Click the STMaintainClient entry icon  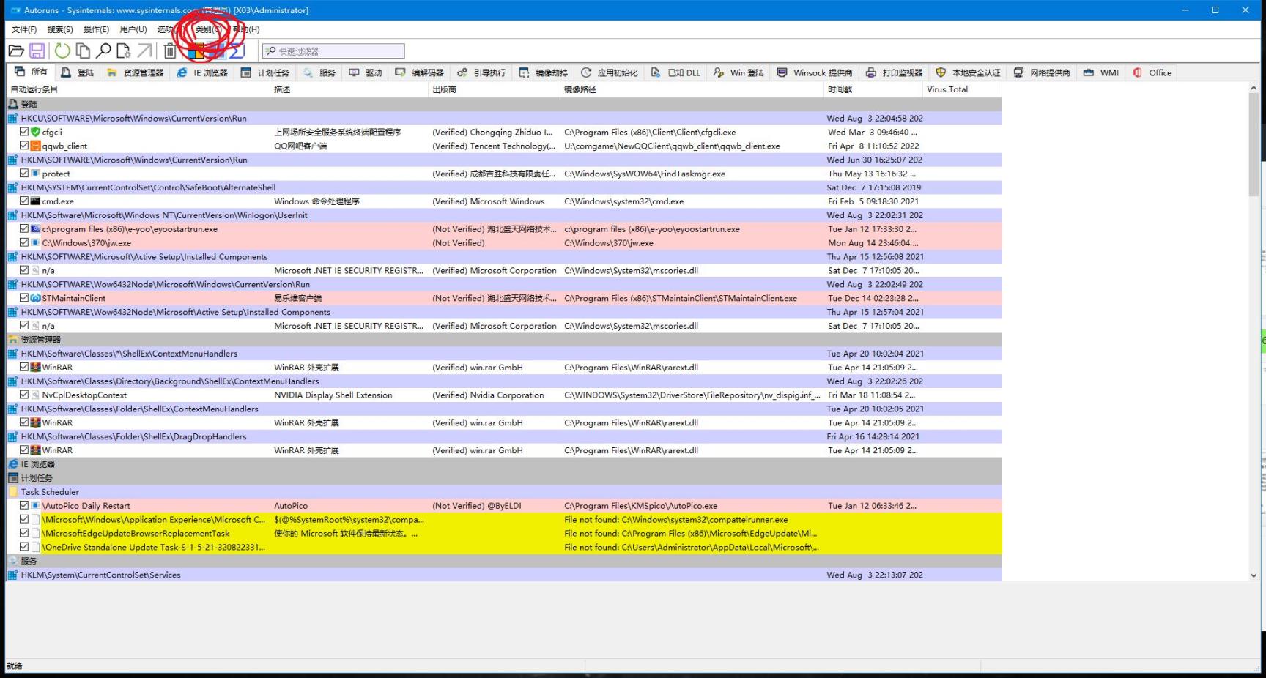tap(35, 298)
